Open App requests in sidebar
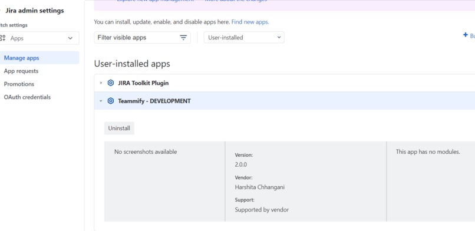 click(21, 71)
